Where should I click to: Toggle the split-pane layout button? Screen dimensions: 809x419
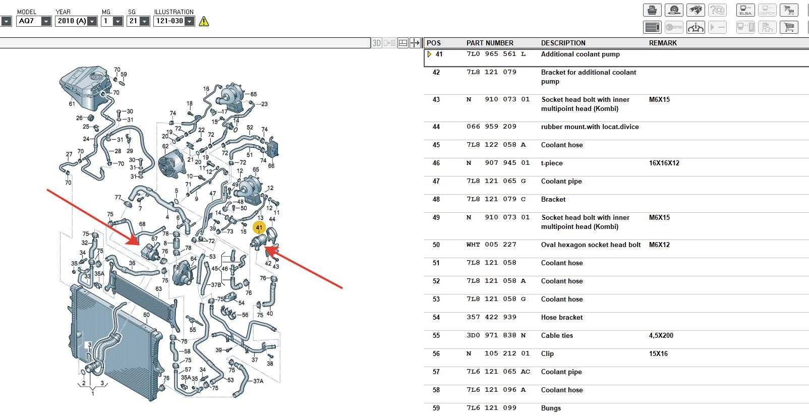tap(402, 43)
